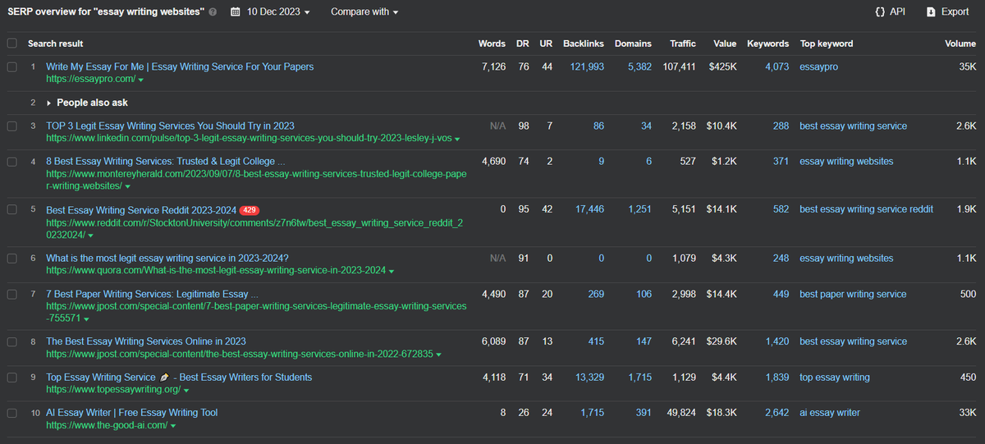
Task: Open The Best Essay Writing Services Online in 2023
Action: (x=146, y=341)
